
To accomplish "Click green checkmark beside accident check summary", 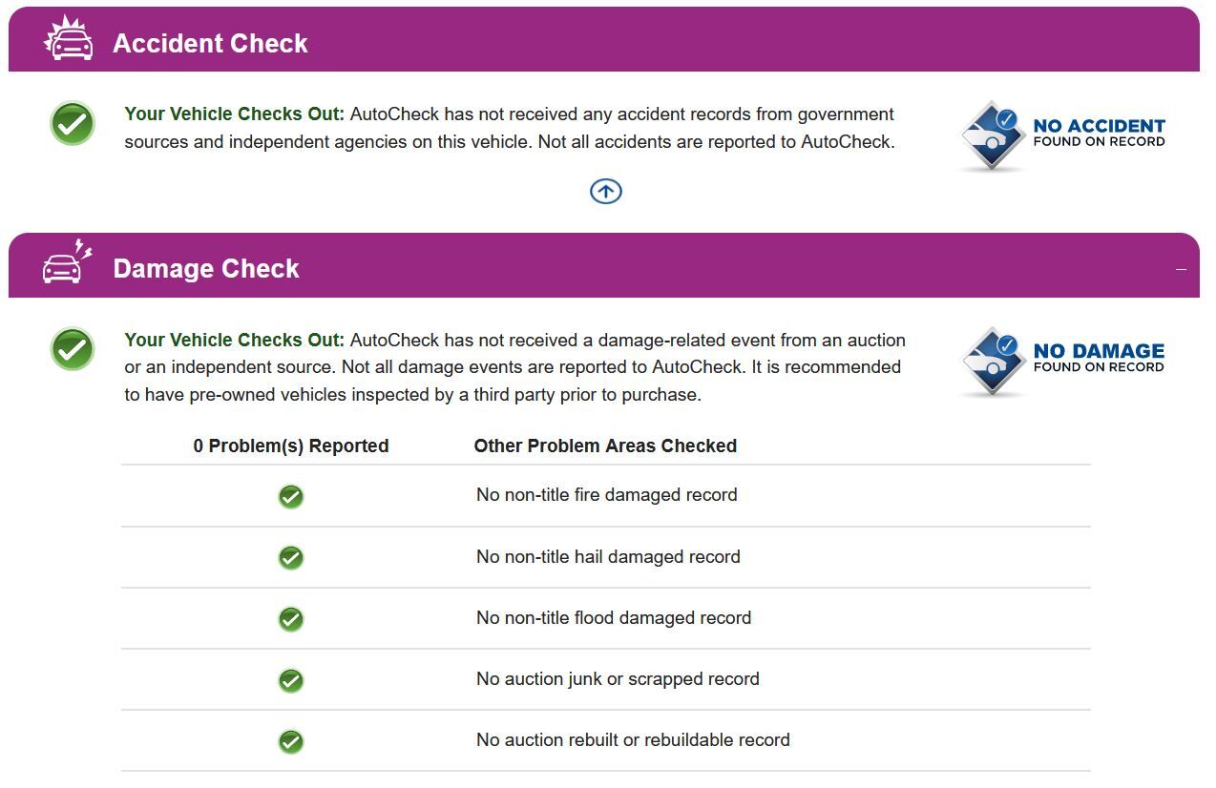I will click(73, 123).
